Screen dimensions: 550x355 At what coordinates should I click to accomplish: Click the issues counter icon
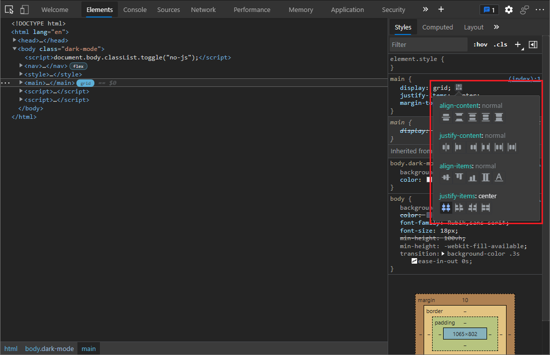(x=489, y=9)
